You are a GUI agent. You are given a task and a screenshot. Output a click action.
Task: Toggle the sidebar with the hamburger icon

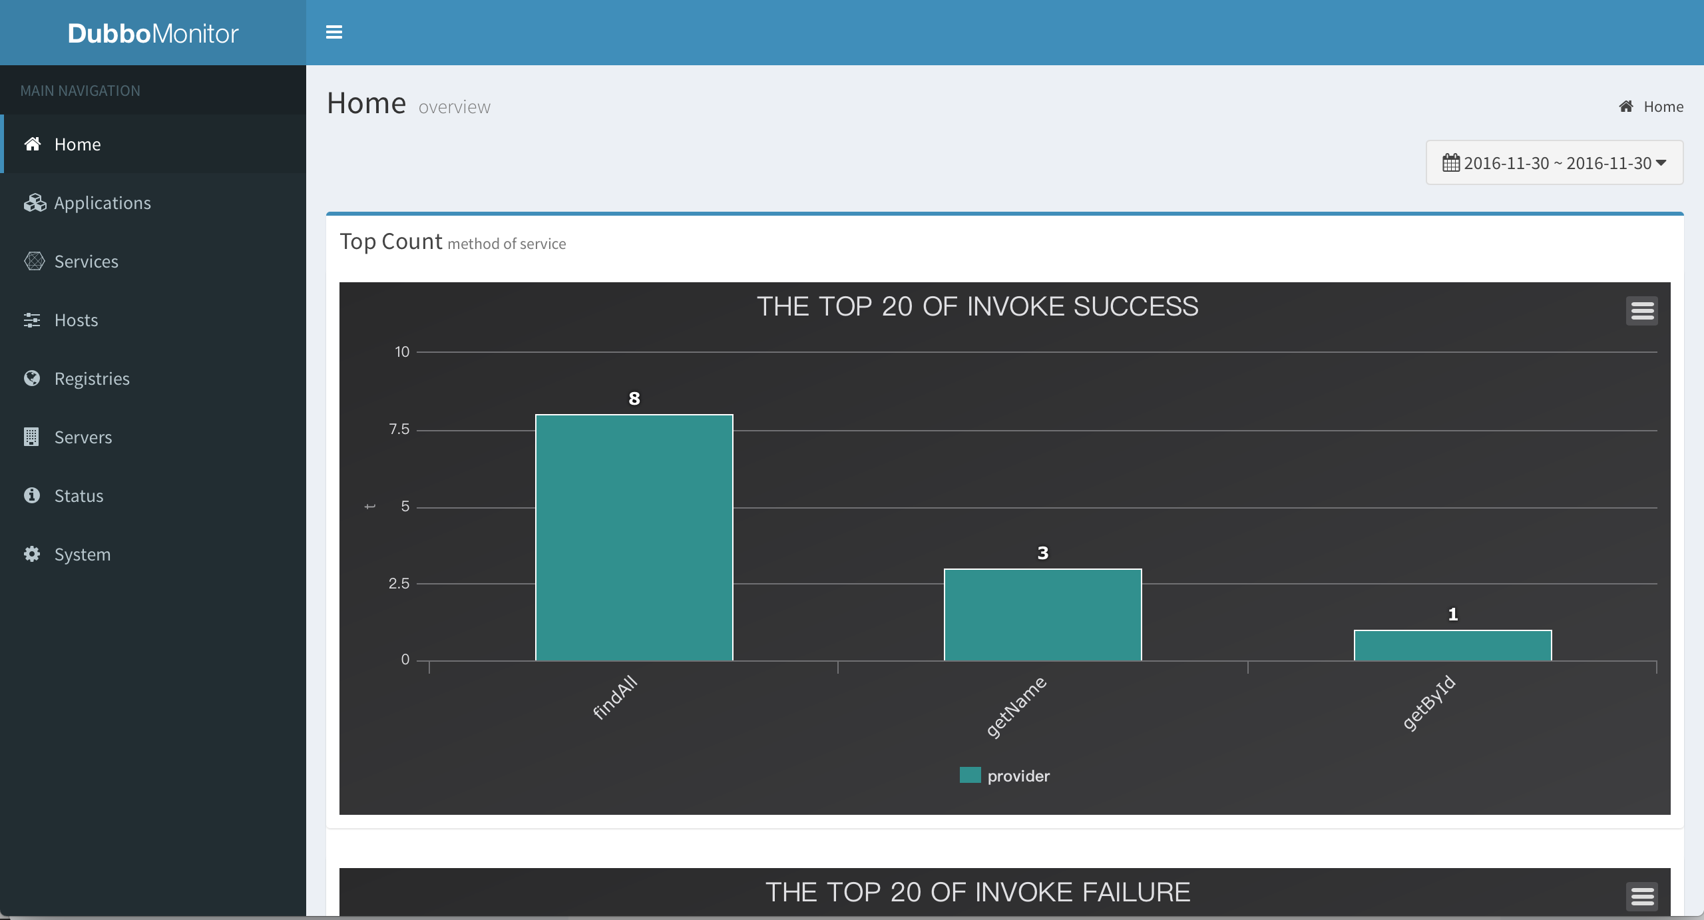334,32
